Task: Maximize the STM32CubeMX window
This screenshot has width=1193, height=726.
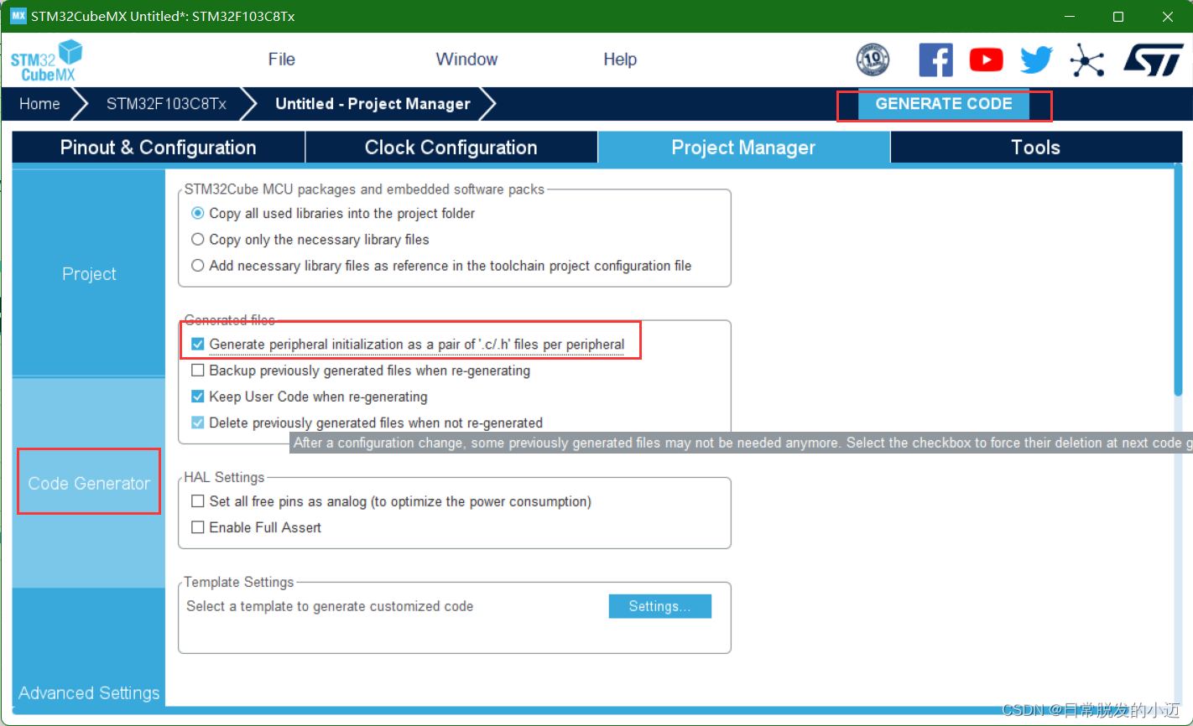Action: click(1117, 17)
